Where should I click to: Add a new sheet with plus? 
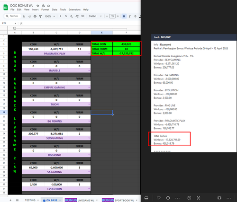coord(10,200)
